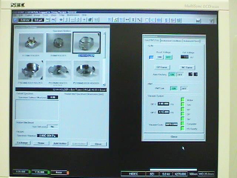This screenshot has width=237, height=178.
Task: Click the R rotation readout in status bar
Action: pyautogui.click(x=59, y=172)
